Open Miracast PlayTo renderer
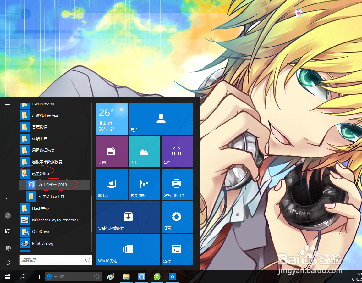362x283 pixels. coord(54,220)
